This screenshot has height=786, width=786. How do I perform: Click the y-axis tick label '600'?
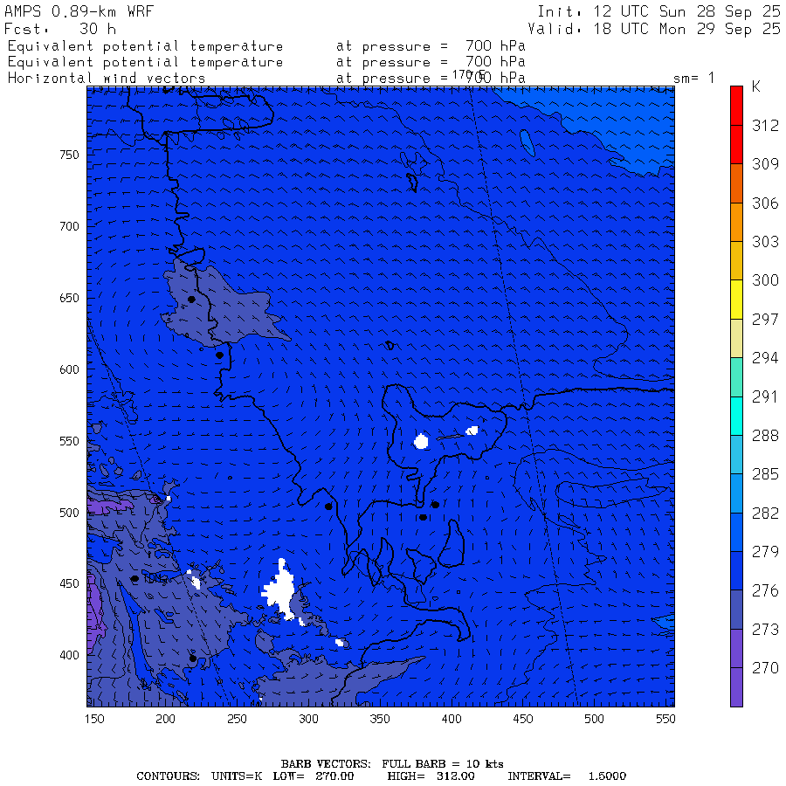click(x=69, y=369)
